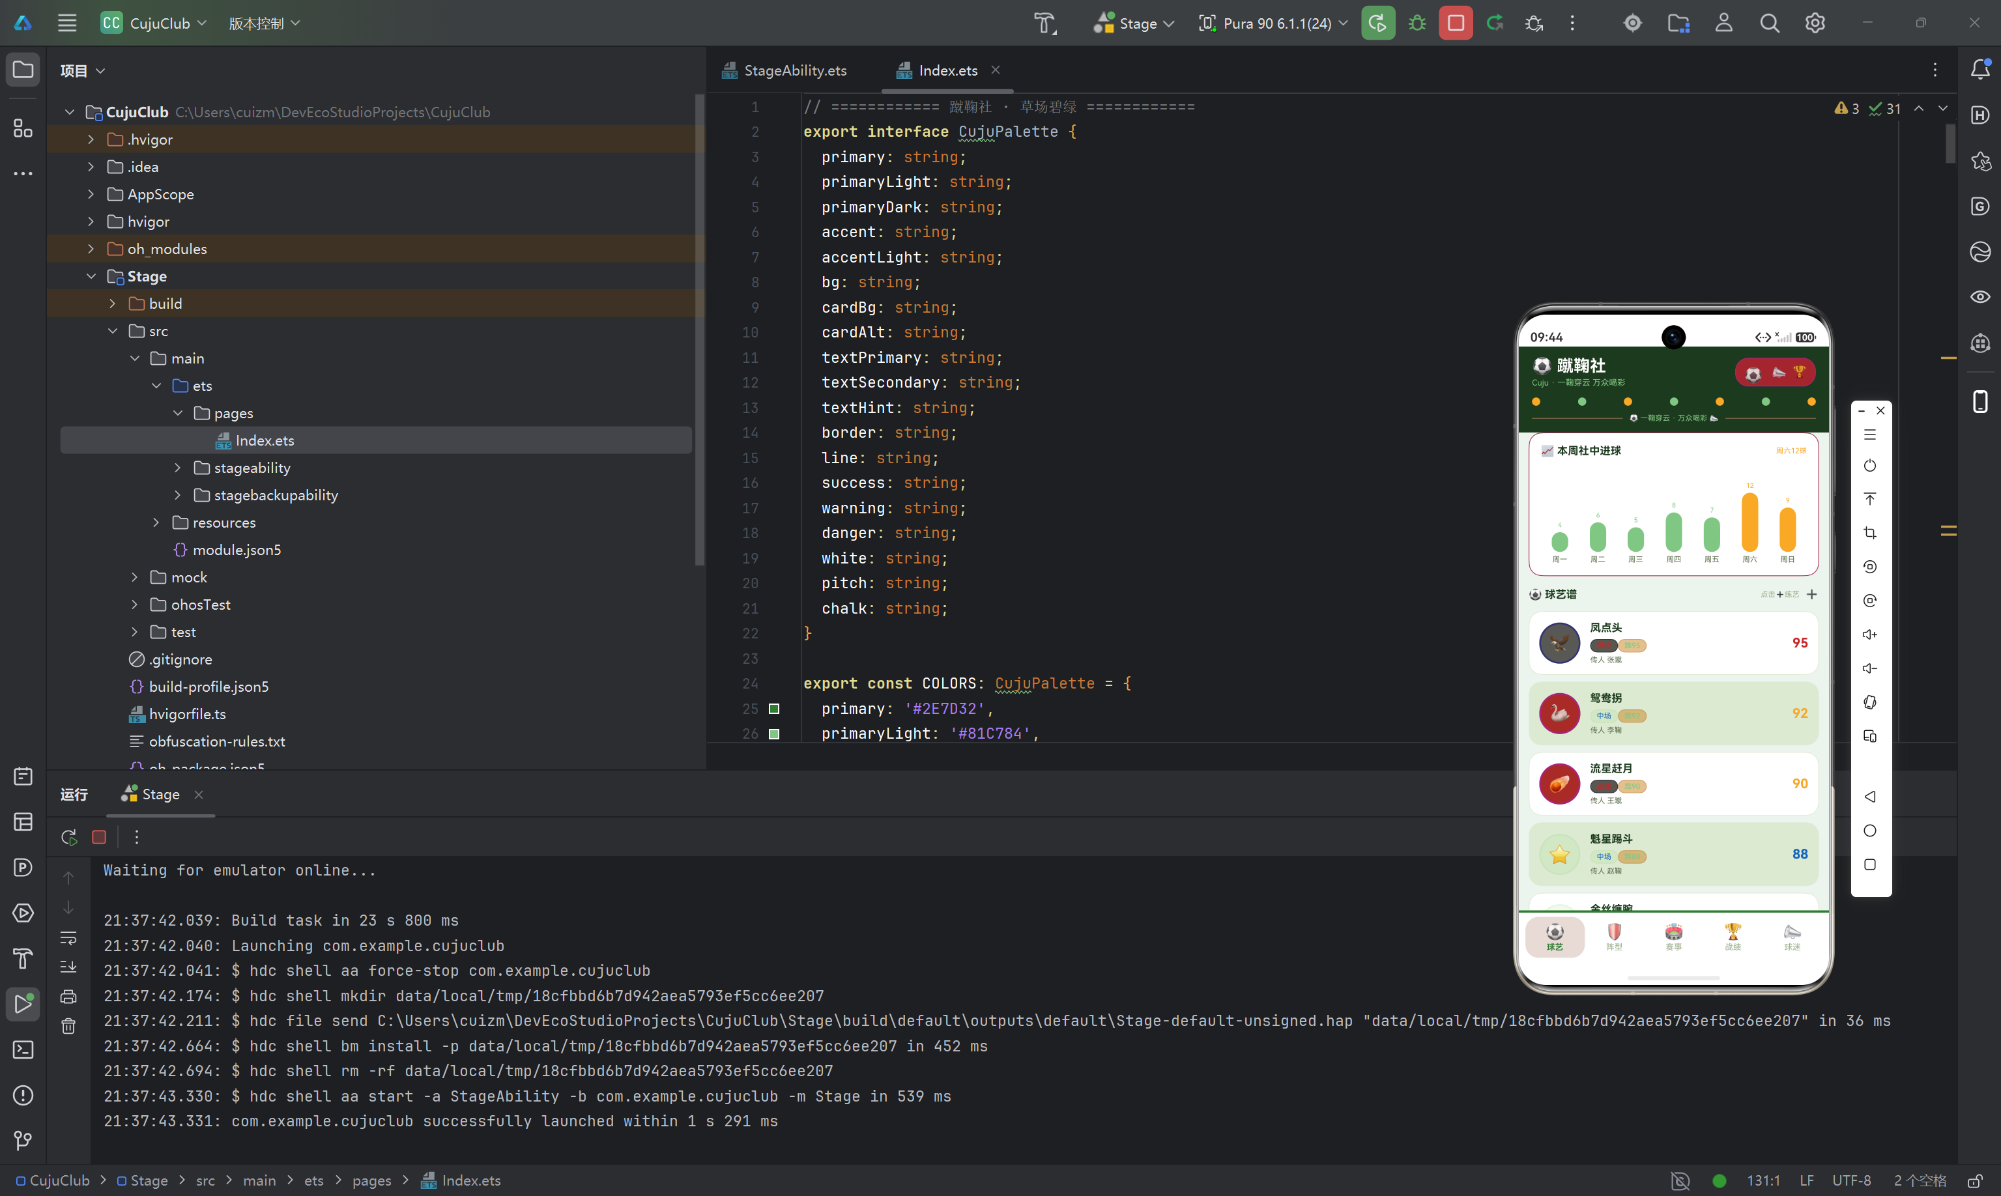Expand the stageability folder
The width and height of the screenshot is (2001, 1196).
(x=178, y=468)
